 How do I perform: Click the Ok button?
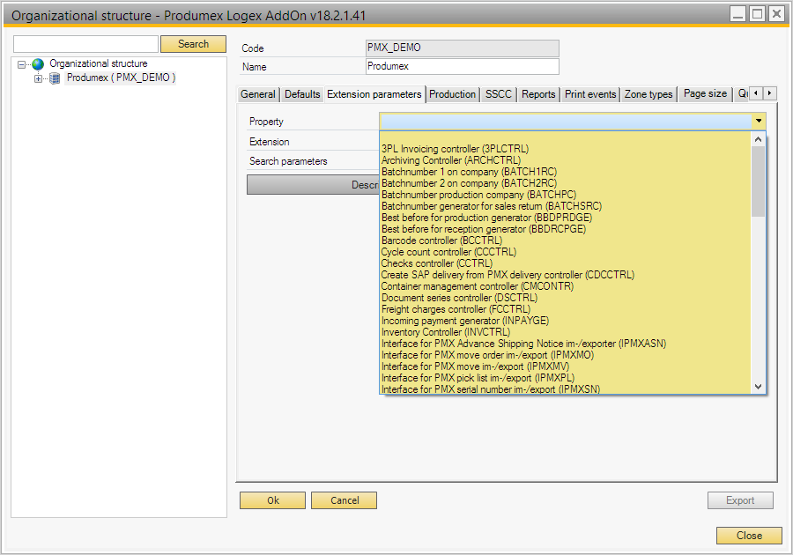pos(273,500)
